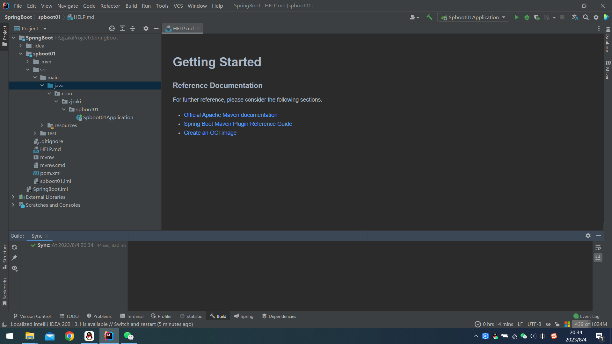Toggle read-only lock icon in status bar
Image resolution: width=612 pixels, height=344 pixels.
click(557, 324)
